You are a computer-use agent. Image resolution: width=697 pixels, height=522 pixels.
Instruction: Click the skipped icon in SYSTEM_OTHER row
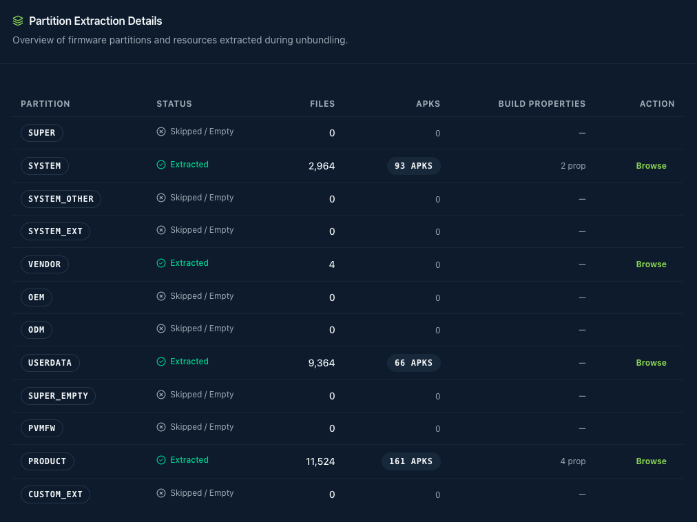(161, 198)
